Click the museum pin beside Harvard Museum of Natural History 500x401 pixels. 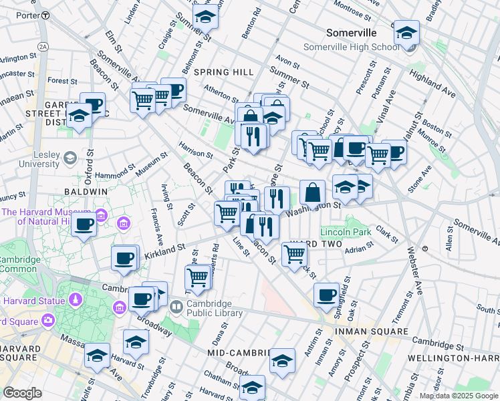102,215
